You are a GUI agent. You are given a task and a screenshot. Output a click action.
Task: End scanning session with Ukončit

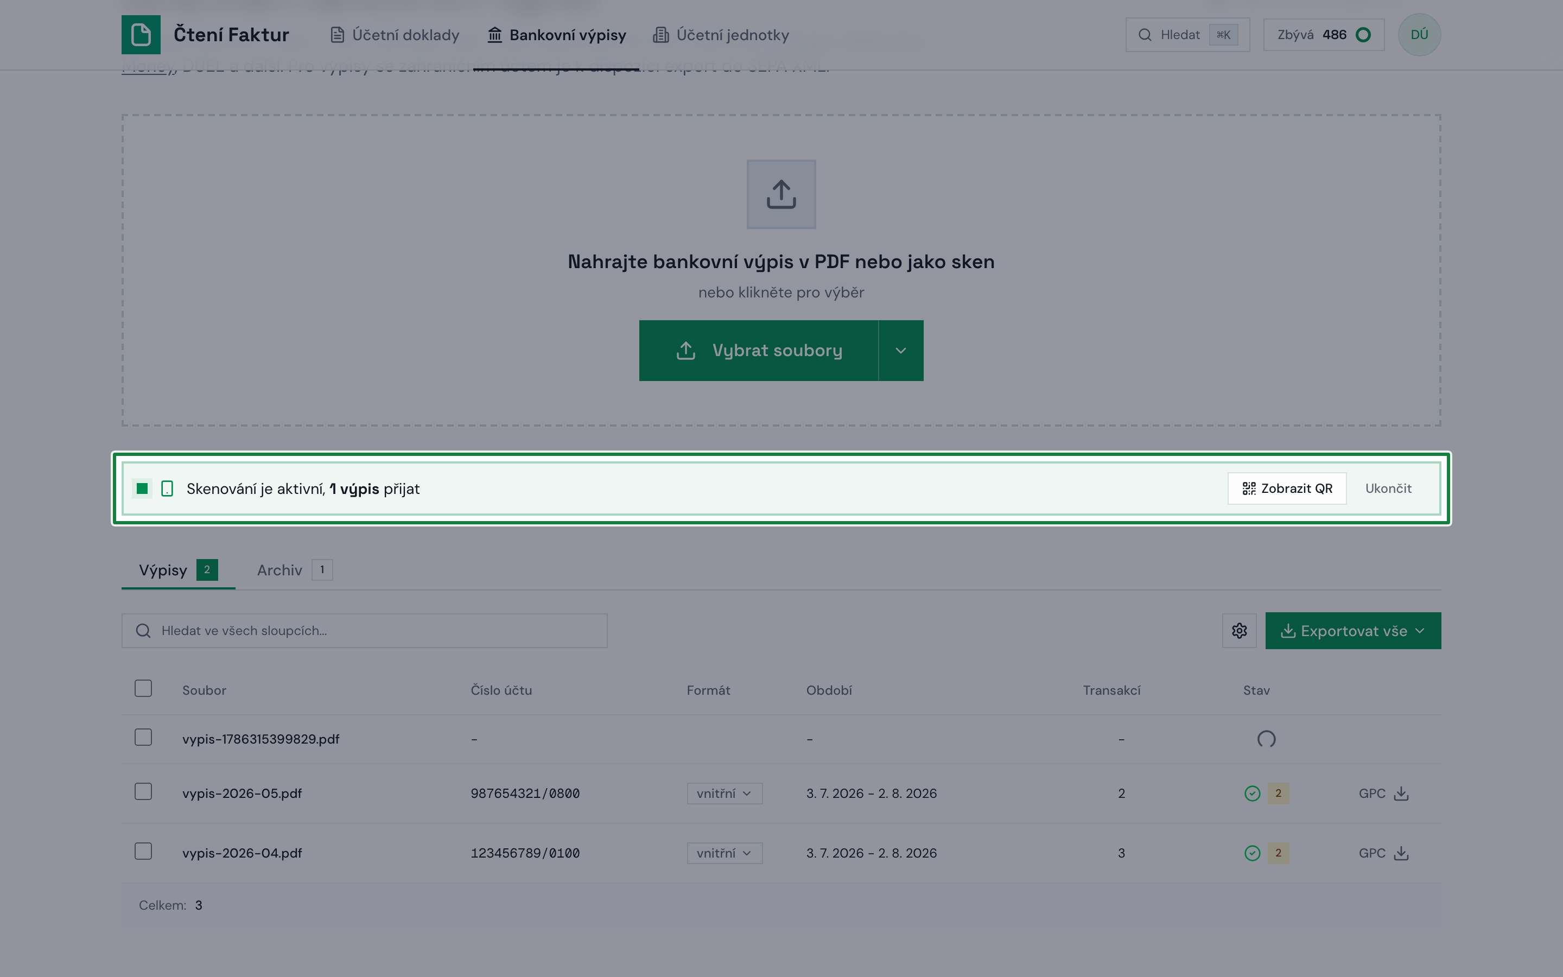(1388, 488)
